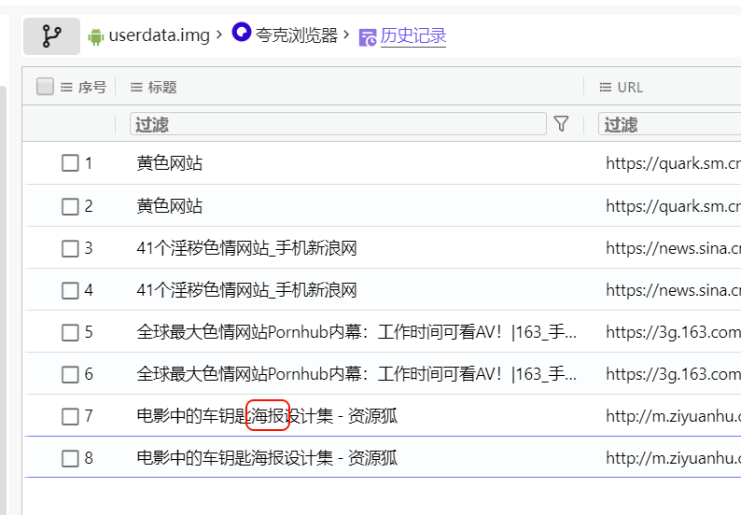This screenshot has width=741, height=515.
Task: Click the branch tree icon button
Action: (51, 36)
